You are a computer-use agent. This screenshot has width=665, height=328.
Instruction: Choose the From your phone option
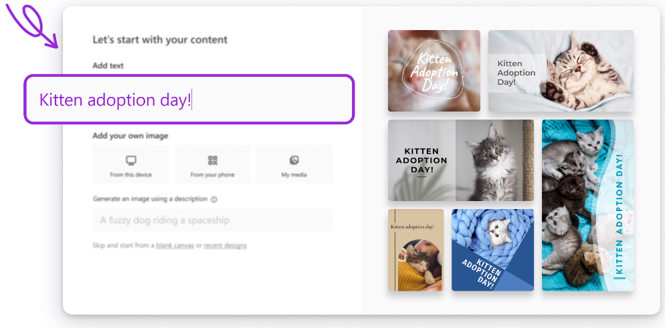click(213, 164)
